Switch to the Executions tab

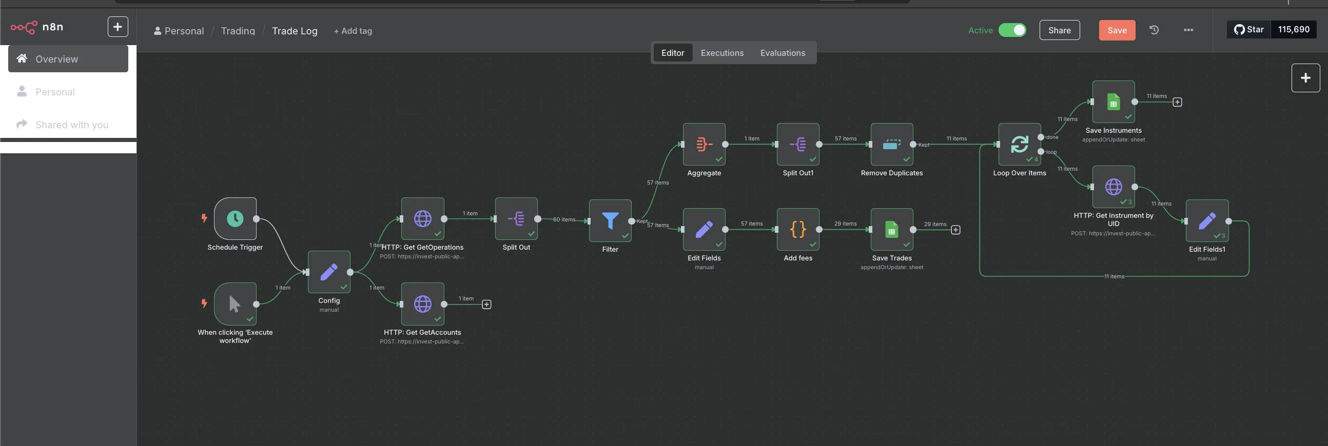(722, 52)
